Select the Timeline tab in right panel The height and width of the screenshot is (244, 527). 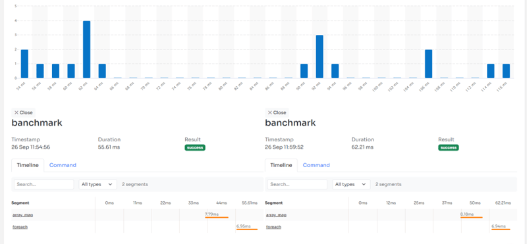point(281,165)
